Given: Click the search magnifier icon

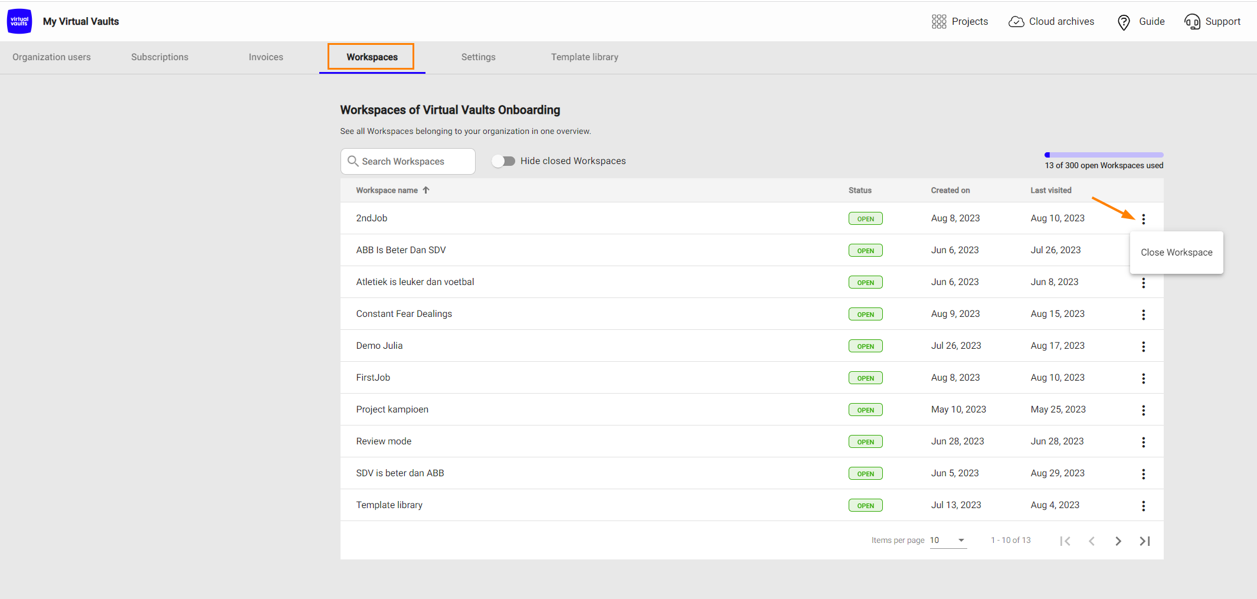Looking at the screenshot, I should pos(353,161).
